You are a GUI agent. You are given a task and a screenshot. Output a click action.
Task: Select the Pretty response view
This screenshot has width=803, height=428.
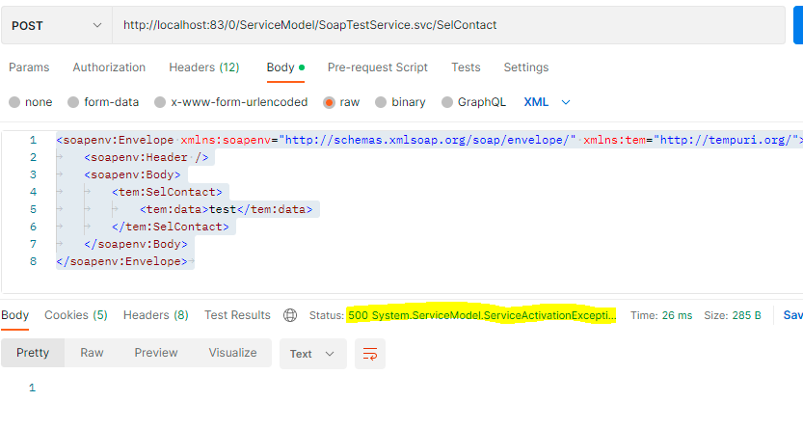pos(33,353)
